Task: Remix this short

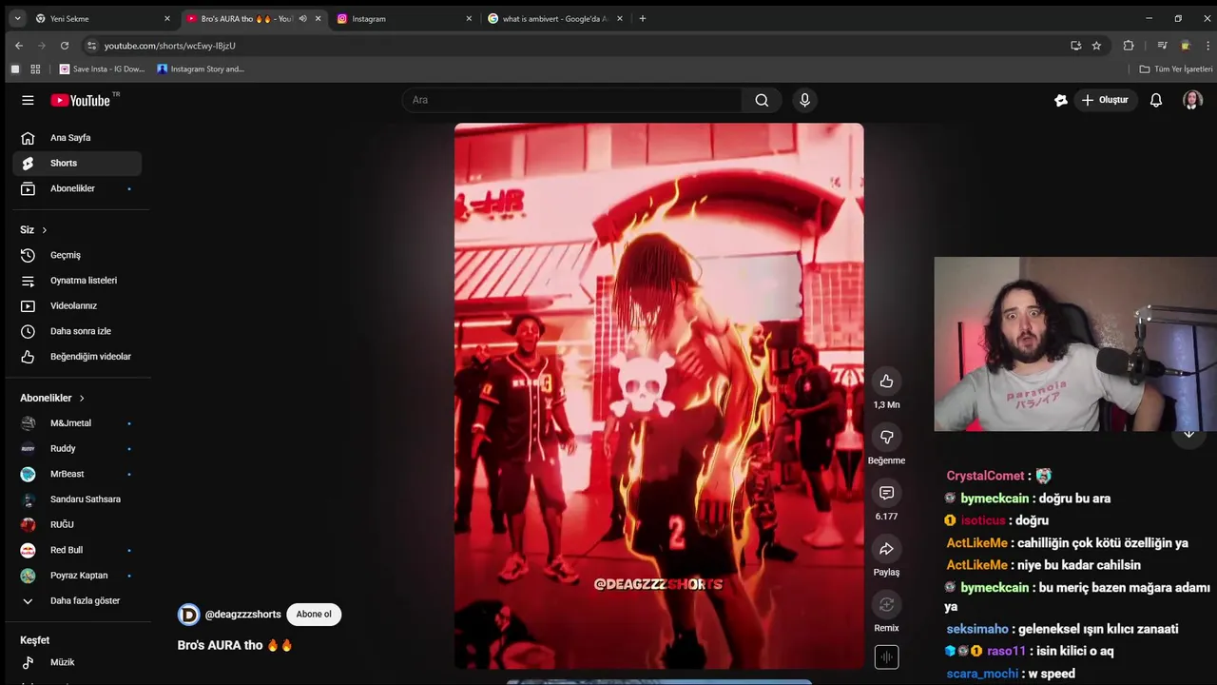Action: tap(886, 604)
